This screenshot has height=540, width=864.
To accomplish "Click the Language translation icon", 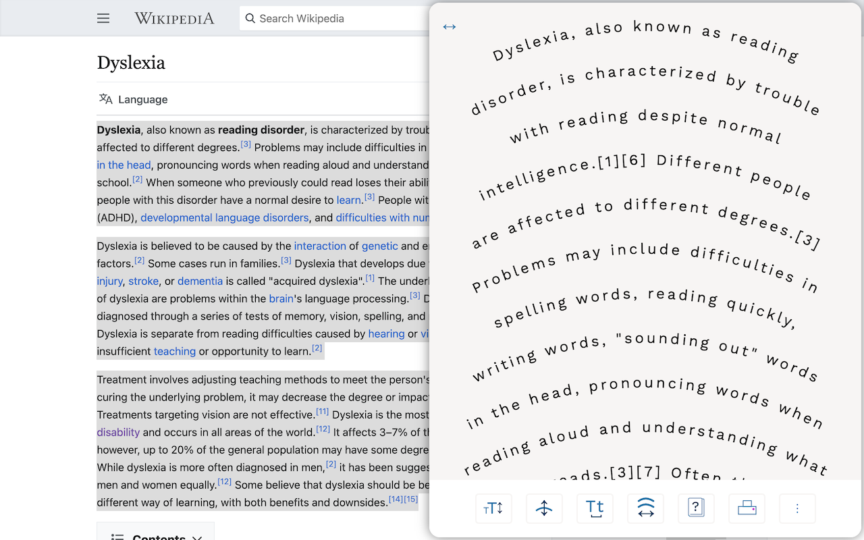I will coord(105,99).
